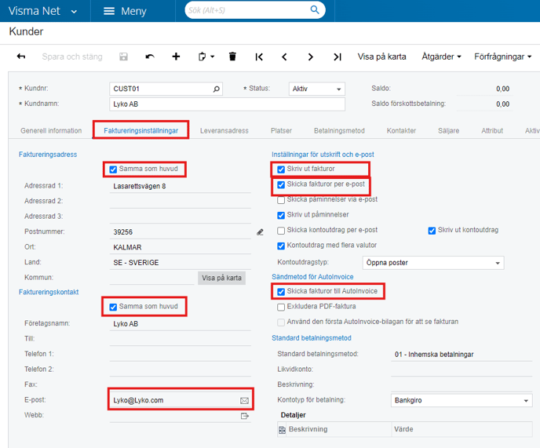
Task: Go to last record icon
Action: [x=337, y=56]
